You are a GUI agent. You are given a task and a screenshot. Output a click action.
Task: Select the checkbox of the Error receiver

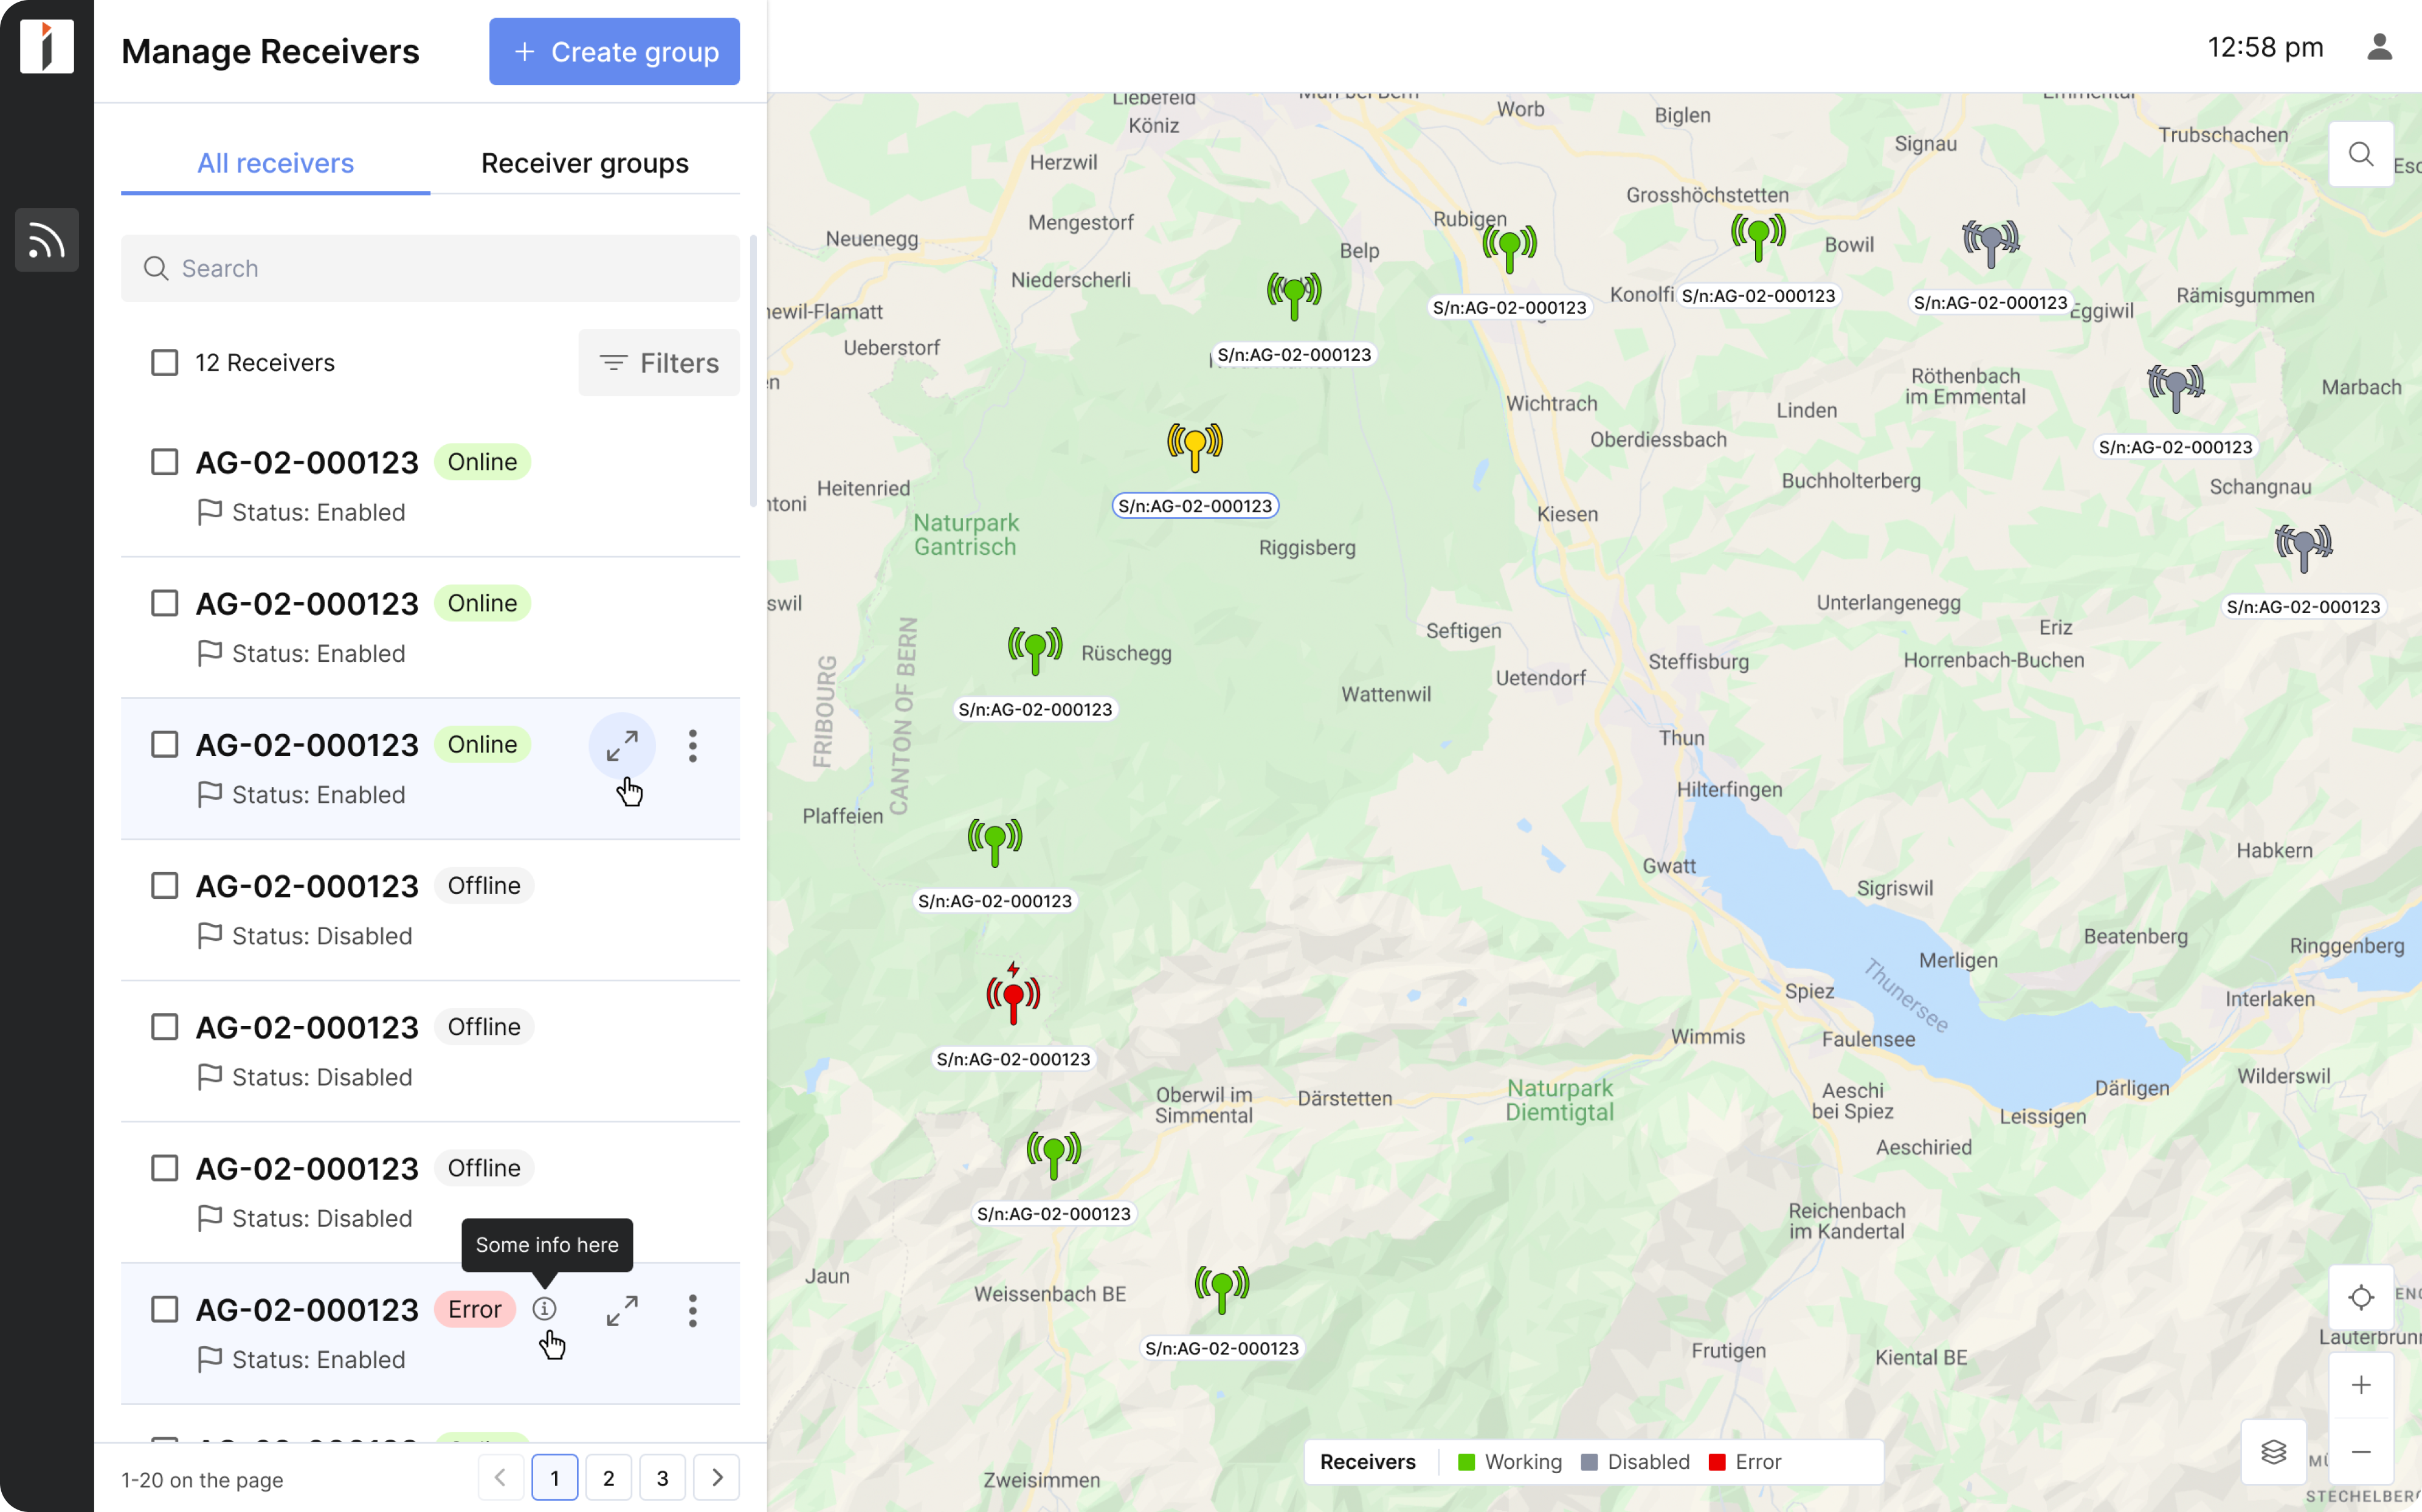(164, 1308)
